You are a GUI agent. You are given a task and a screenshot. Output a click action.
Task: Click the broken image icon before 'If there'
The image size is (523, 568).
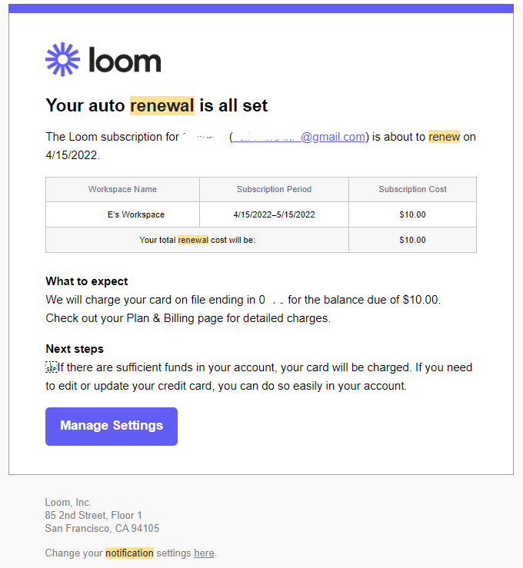[x=52, y=367]
